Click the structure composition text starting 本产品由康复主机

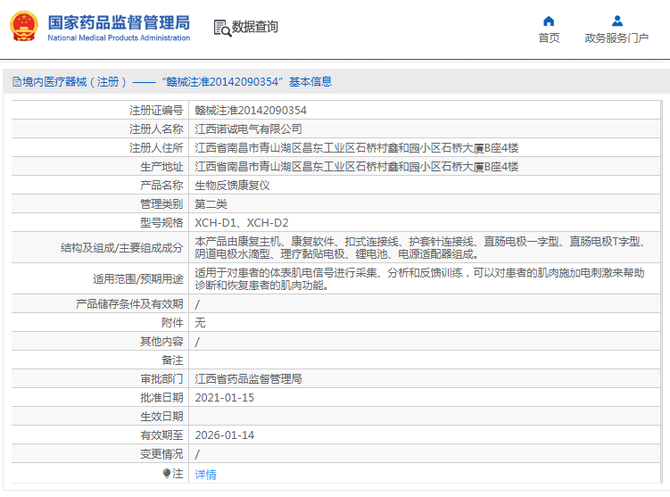(419, 248)
